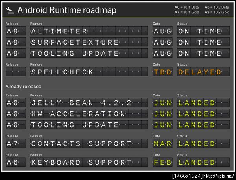The height and width of the screenshot is (180, 236).
Task: Click the A7 release cell
Action: 16,143
